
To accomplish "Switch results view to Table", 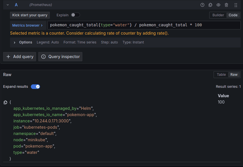I will pyautogui.click(x=221, y=75).
